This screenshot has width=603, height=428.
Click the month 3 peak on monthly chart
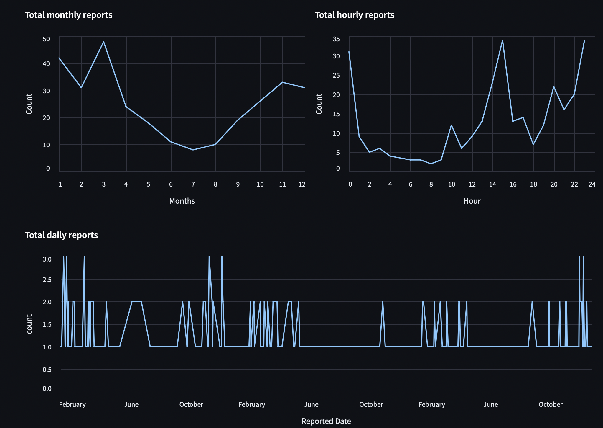tap(104, 42)
